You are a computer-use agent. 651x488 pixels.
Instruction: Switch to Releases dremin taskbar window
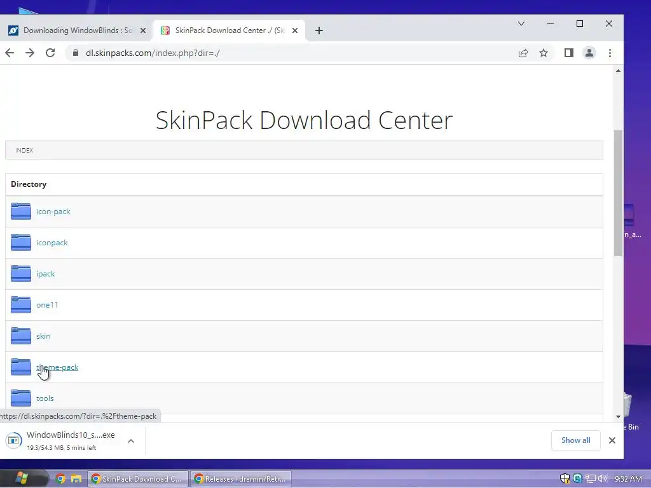[x=241, y=479]
